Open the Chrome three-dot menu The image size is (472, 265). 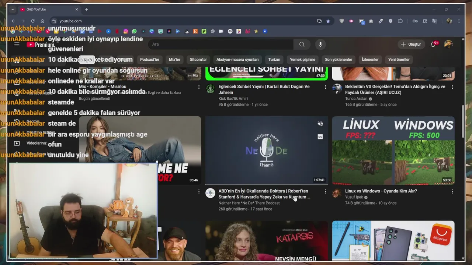pyautogui.click(x=459, y=21)
